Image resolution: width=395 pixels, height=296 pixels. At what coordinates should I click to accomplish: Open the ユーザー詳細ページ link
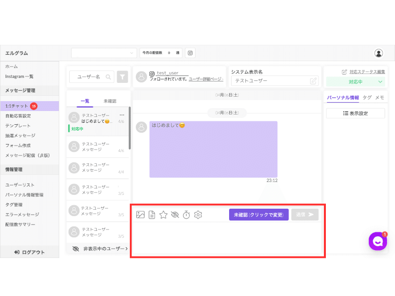(x=206, y=79)
